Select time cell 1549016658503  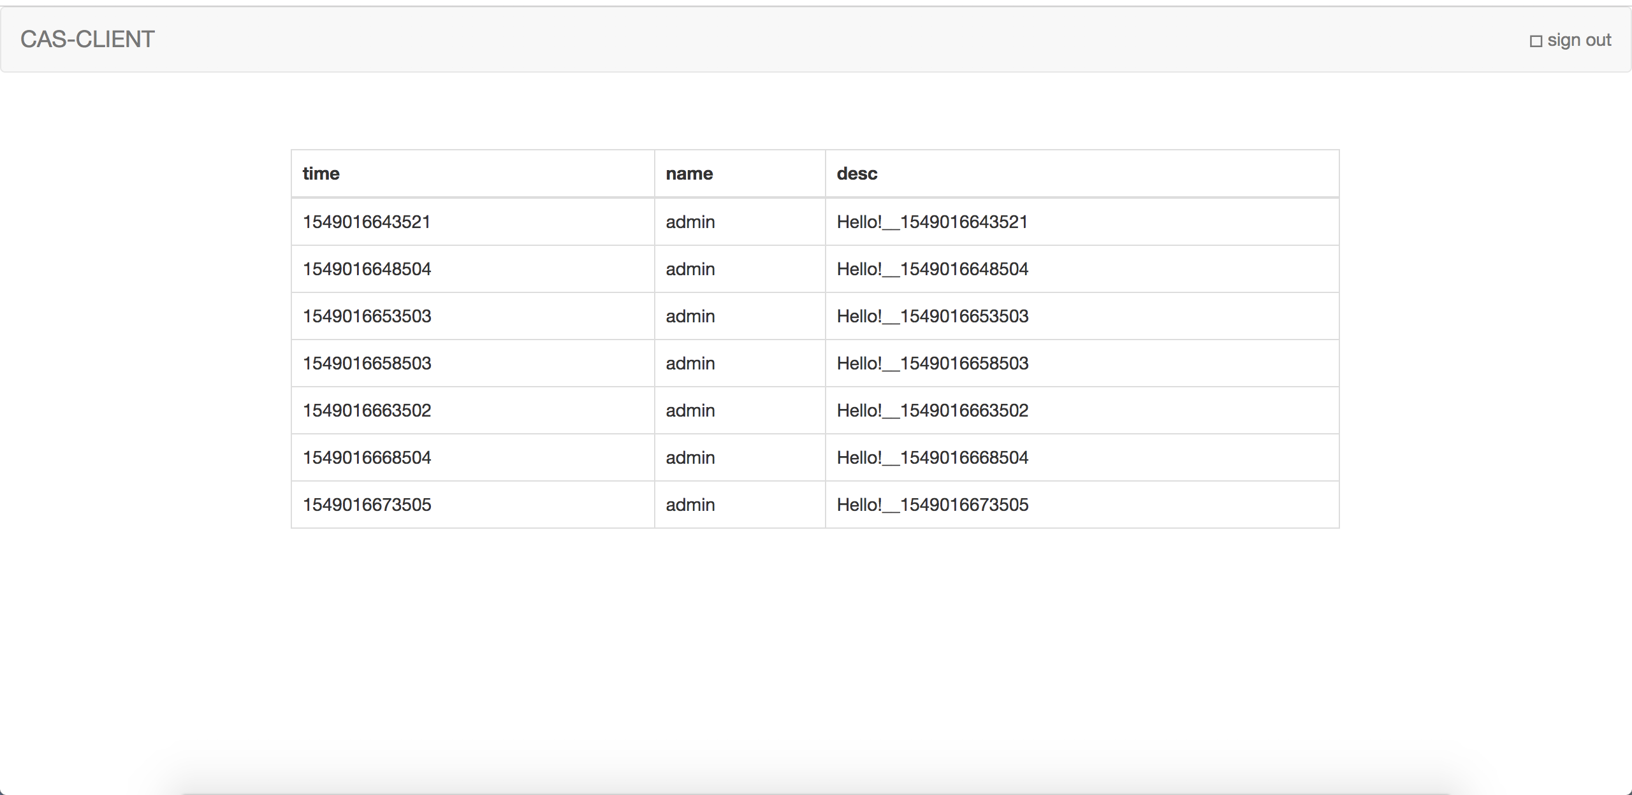367,363
